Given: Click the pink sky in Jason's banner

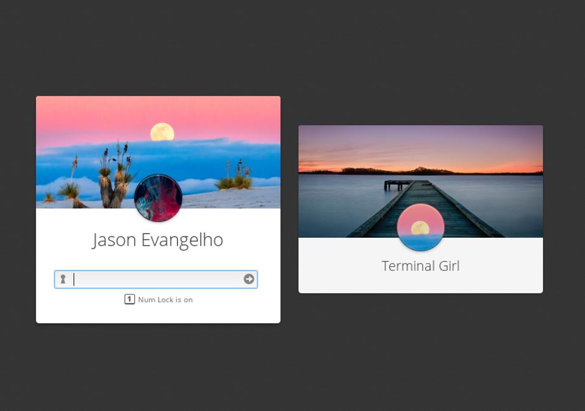Looking at the screenshot, I should (x=92, y=116).
